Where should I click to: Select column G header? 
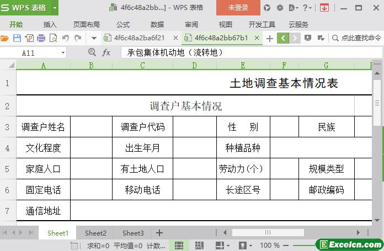[327, 66]
